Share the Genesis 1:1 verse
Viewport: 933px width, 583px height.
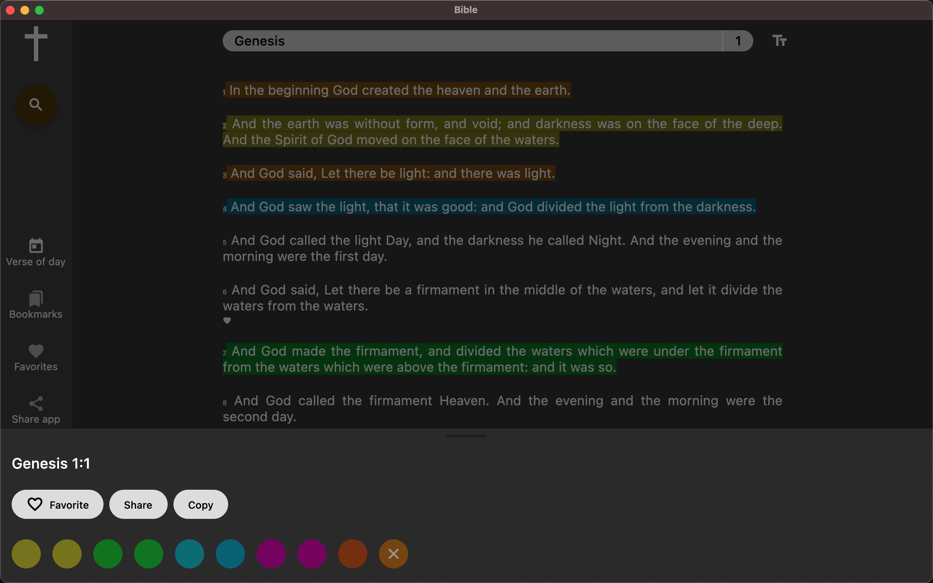click(138, 504)
